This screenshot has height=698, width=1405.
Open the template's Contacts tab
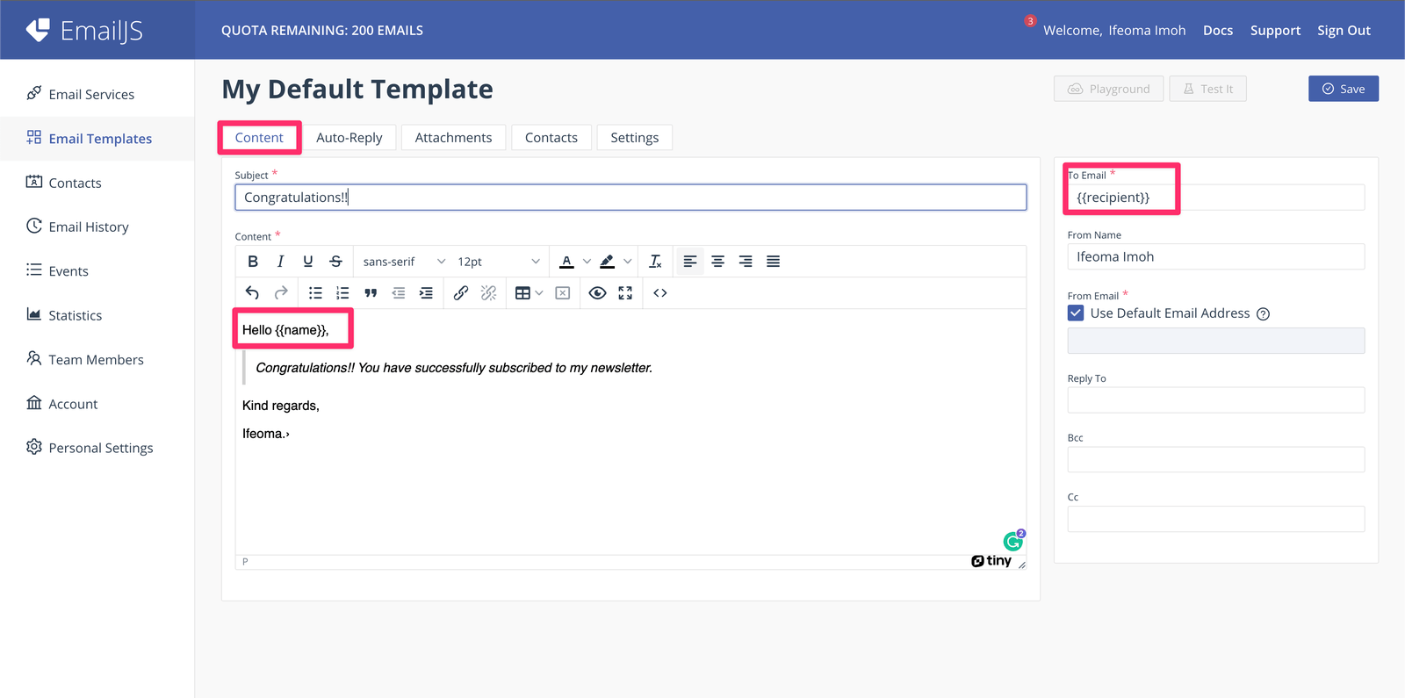click(x=551, y=138)
